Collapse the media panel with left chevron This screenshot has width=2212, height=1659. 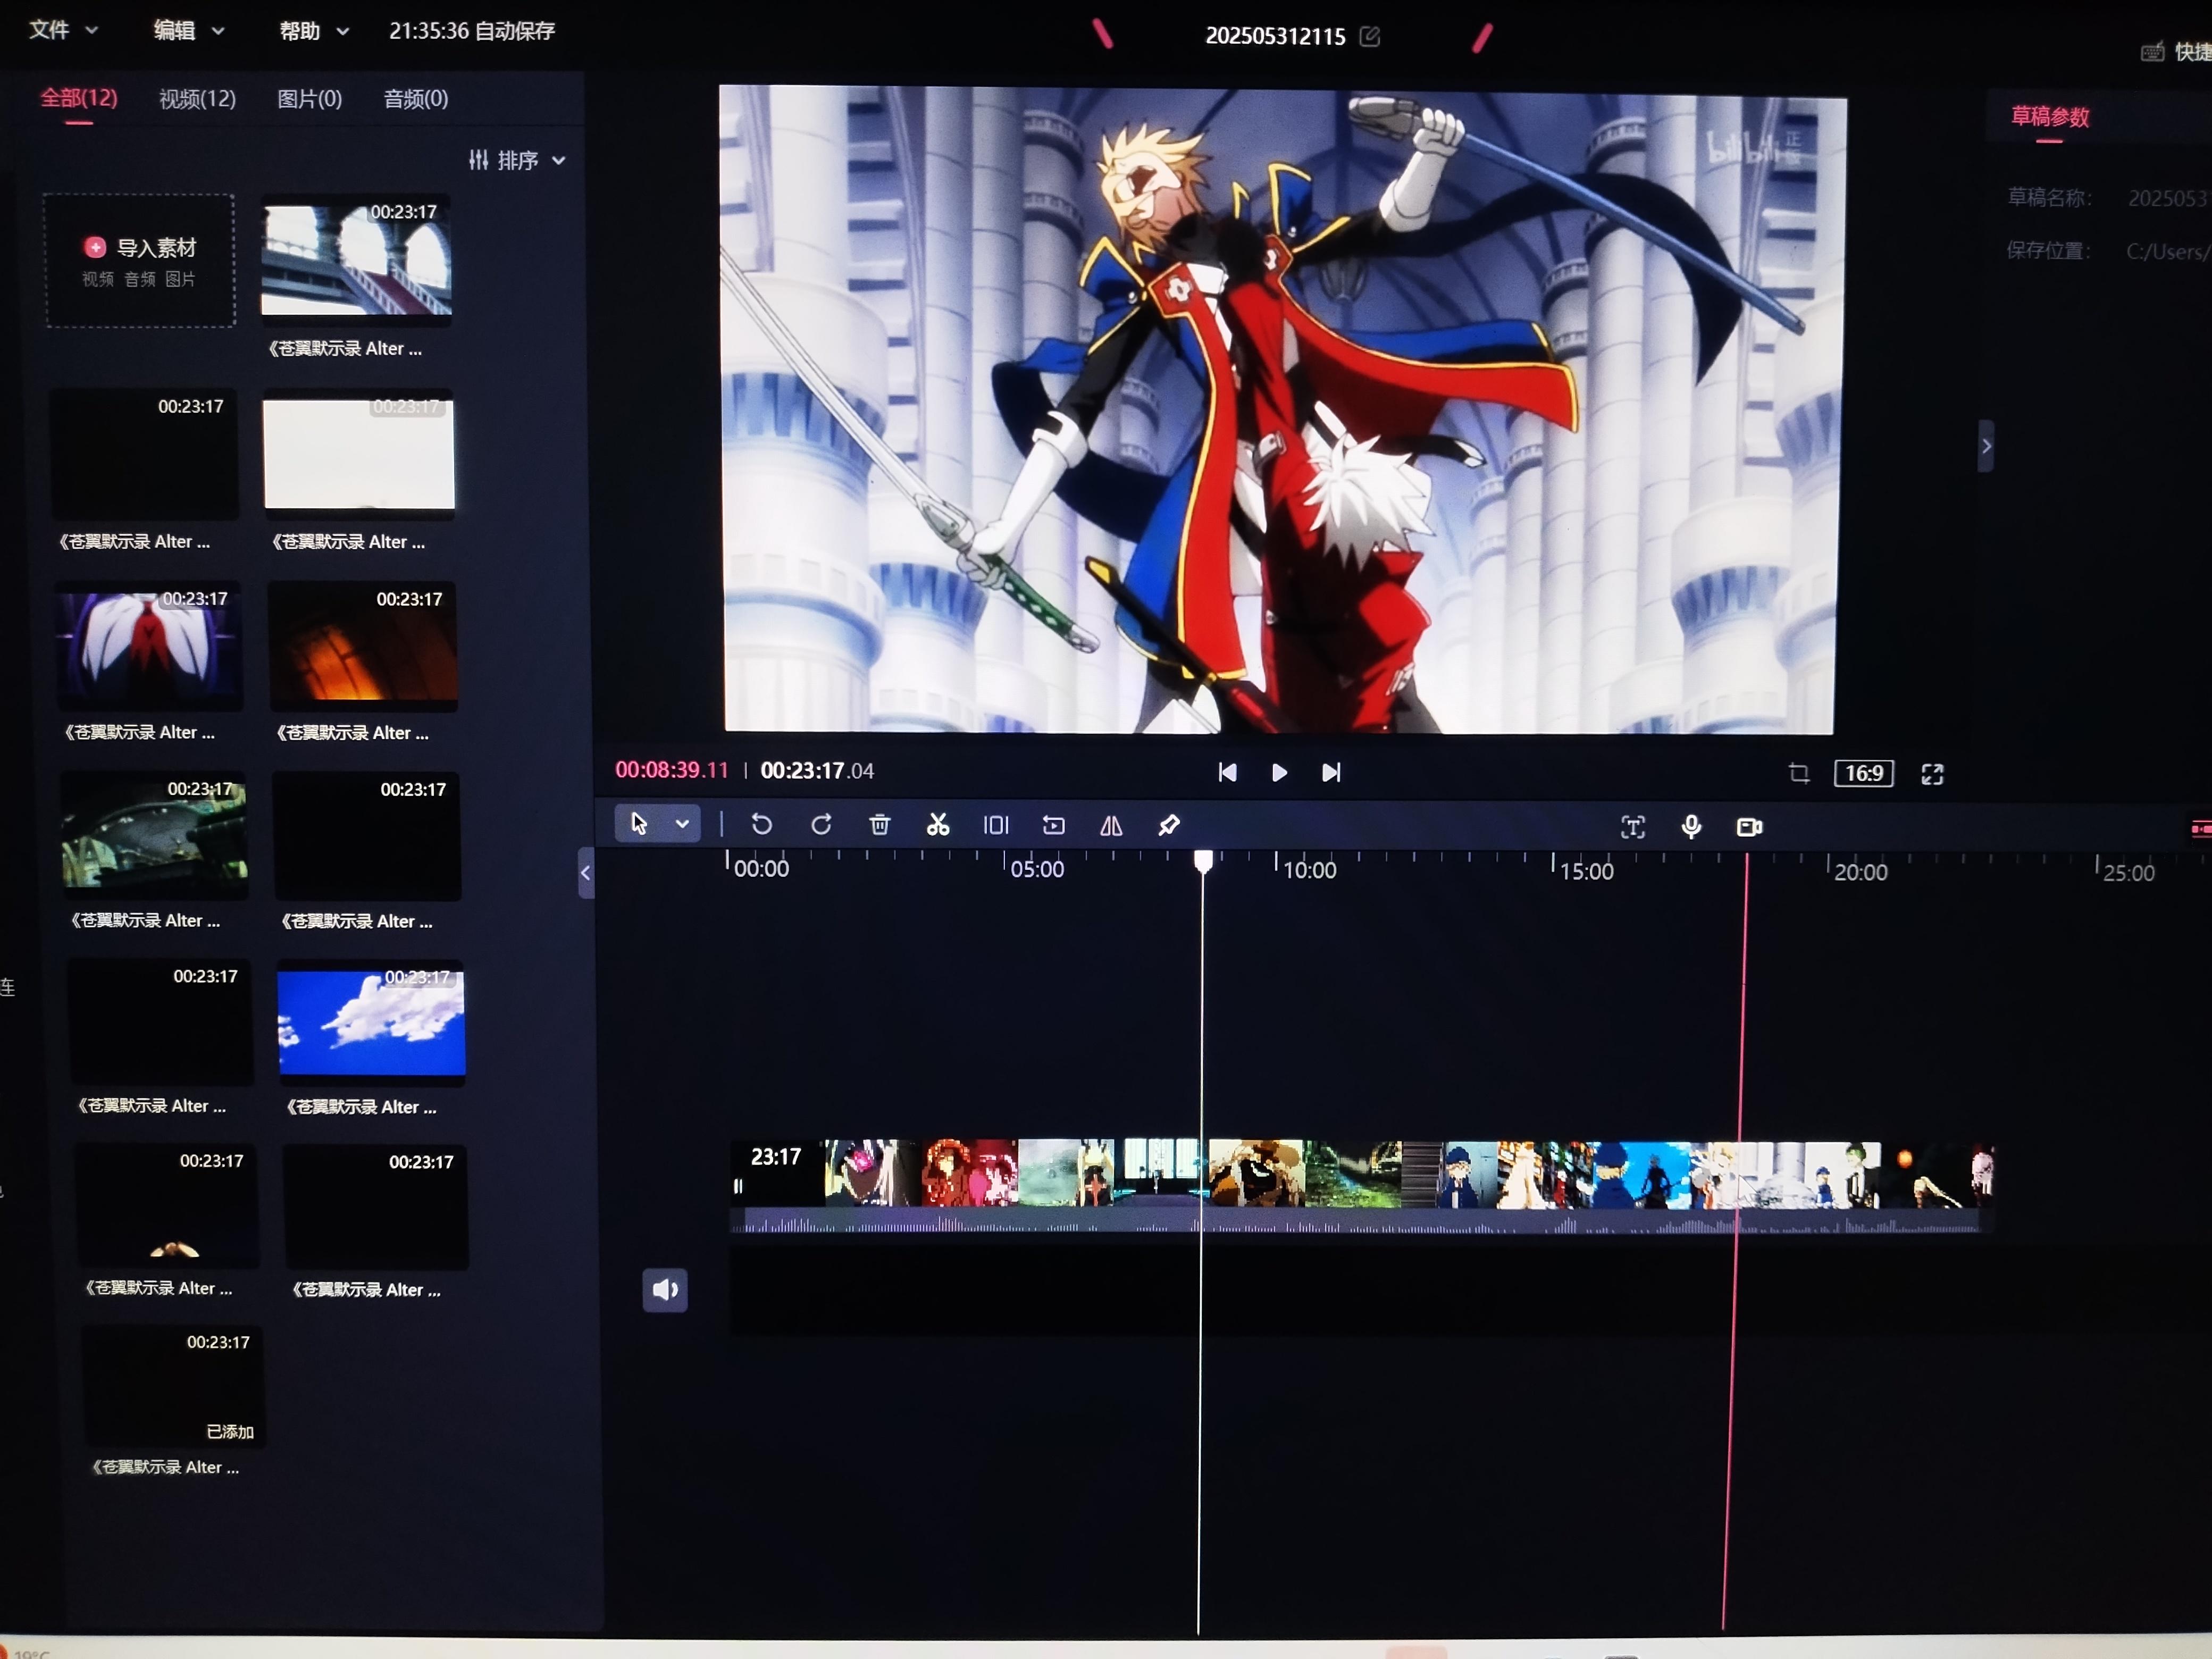(586, 873)
